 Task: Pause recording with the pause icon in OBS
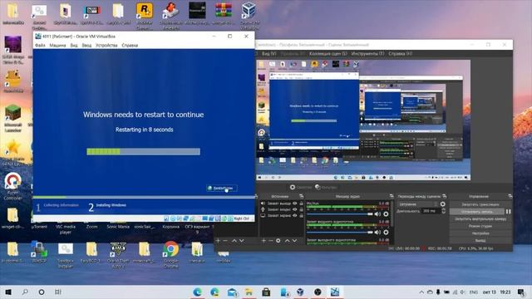pos(508,212)
